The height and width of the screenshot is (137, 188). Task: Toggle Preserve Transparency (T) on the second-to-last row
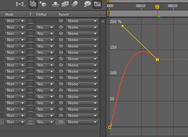point(31,115)
